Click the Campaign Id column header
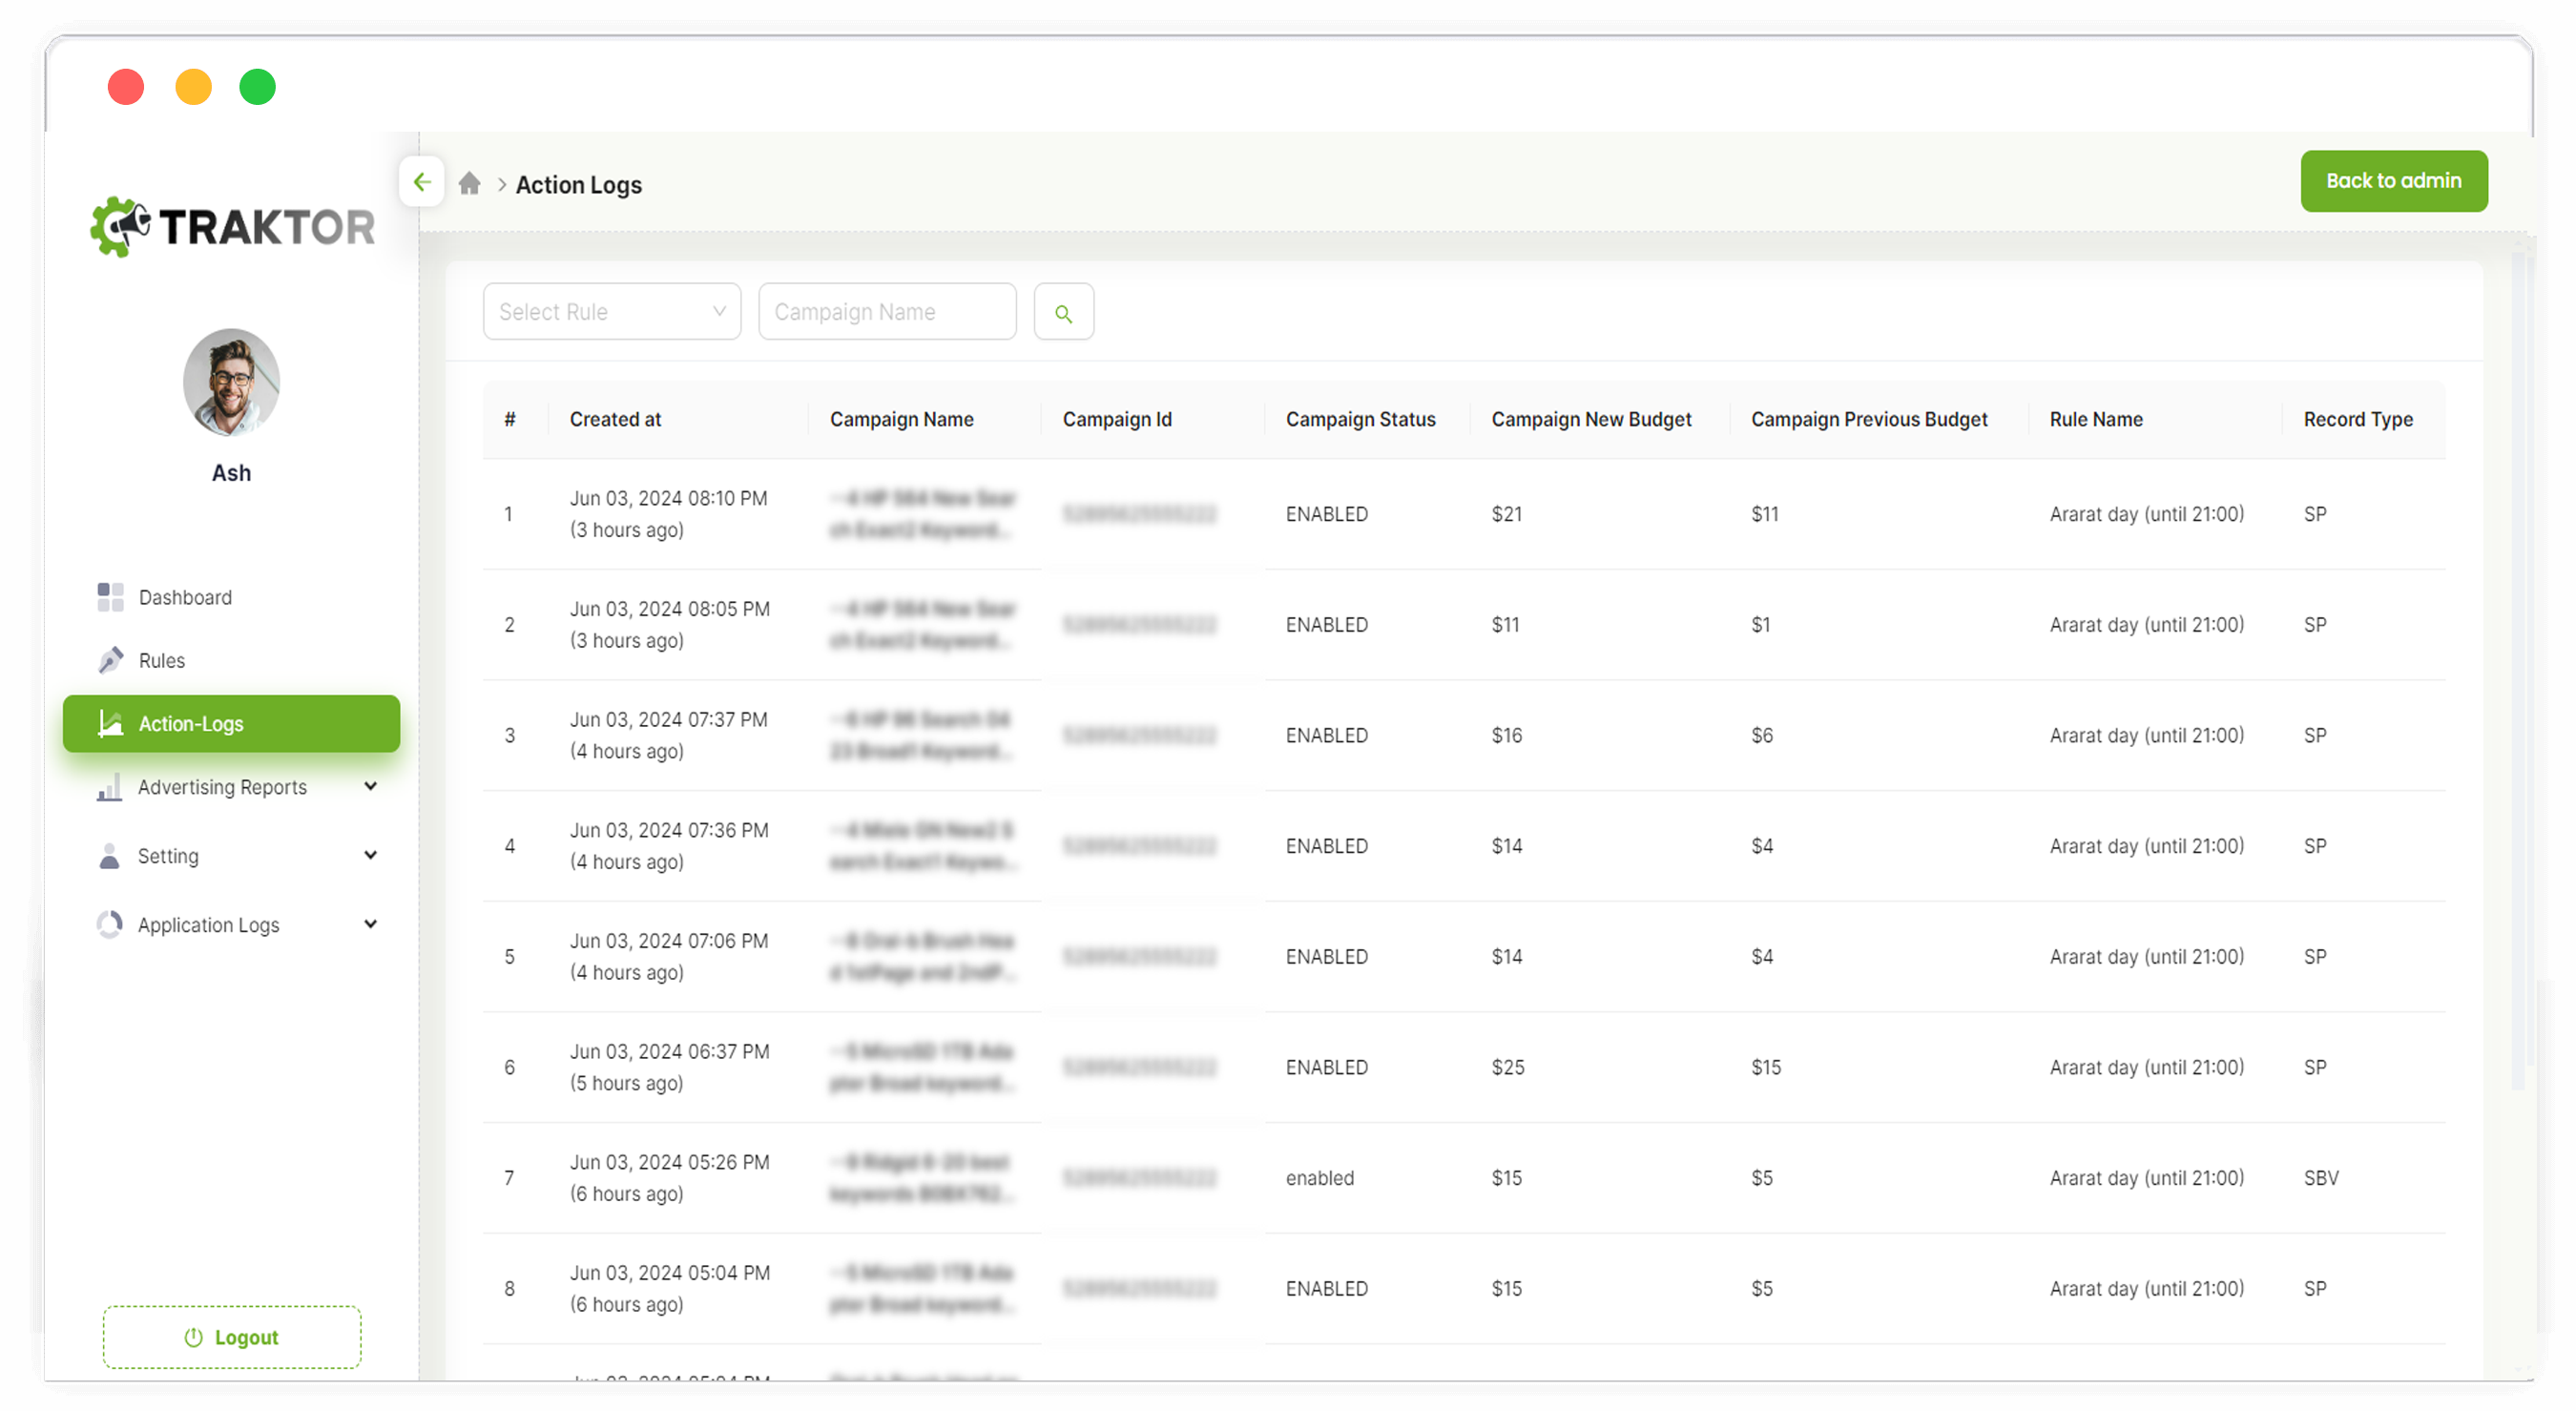The width and height of the screenshot is (2576, 1411). point(1117,419)
